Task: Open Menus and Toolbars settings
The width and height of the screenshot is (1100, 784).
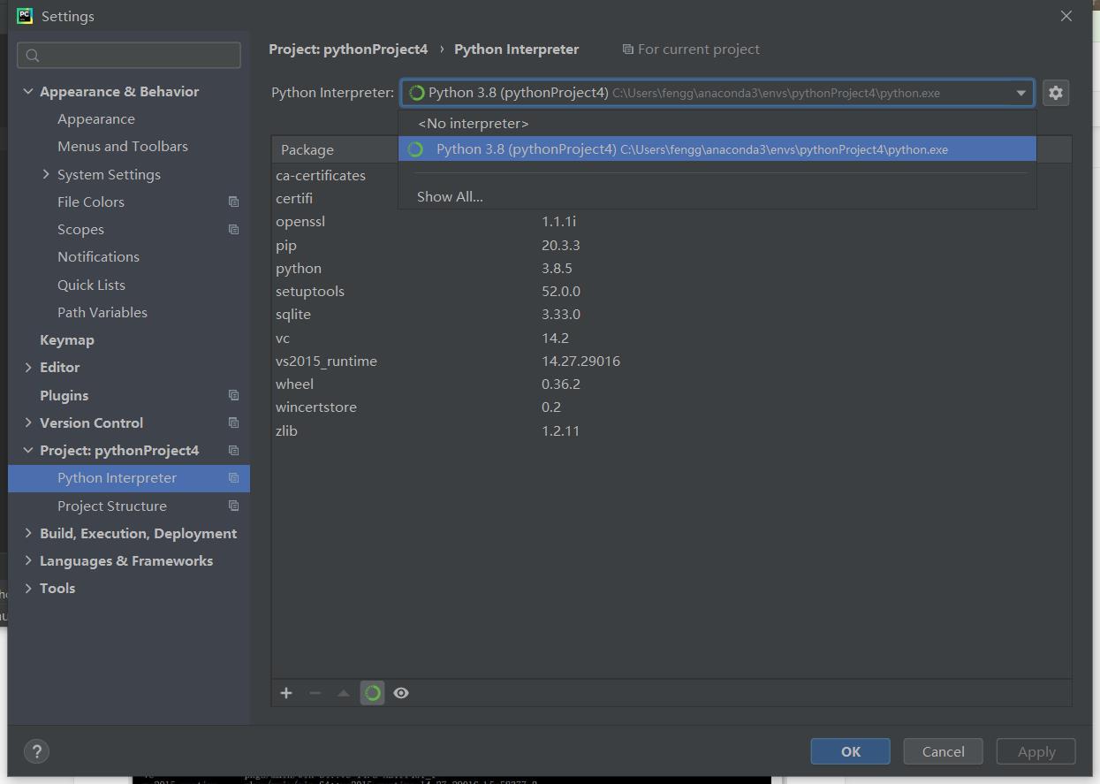Action: pyautogui.click(x=123, y=146)
